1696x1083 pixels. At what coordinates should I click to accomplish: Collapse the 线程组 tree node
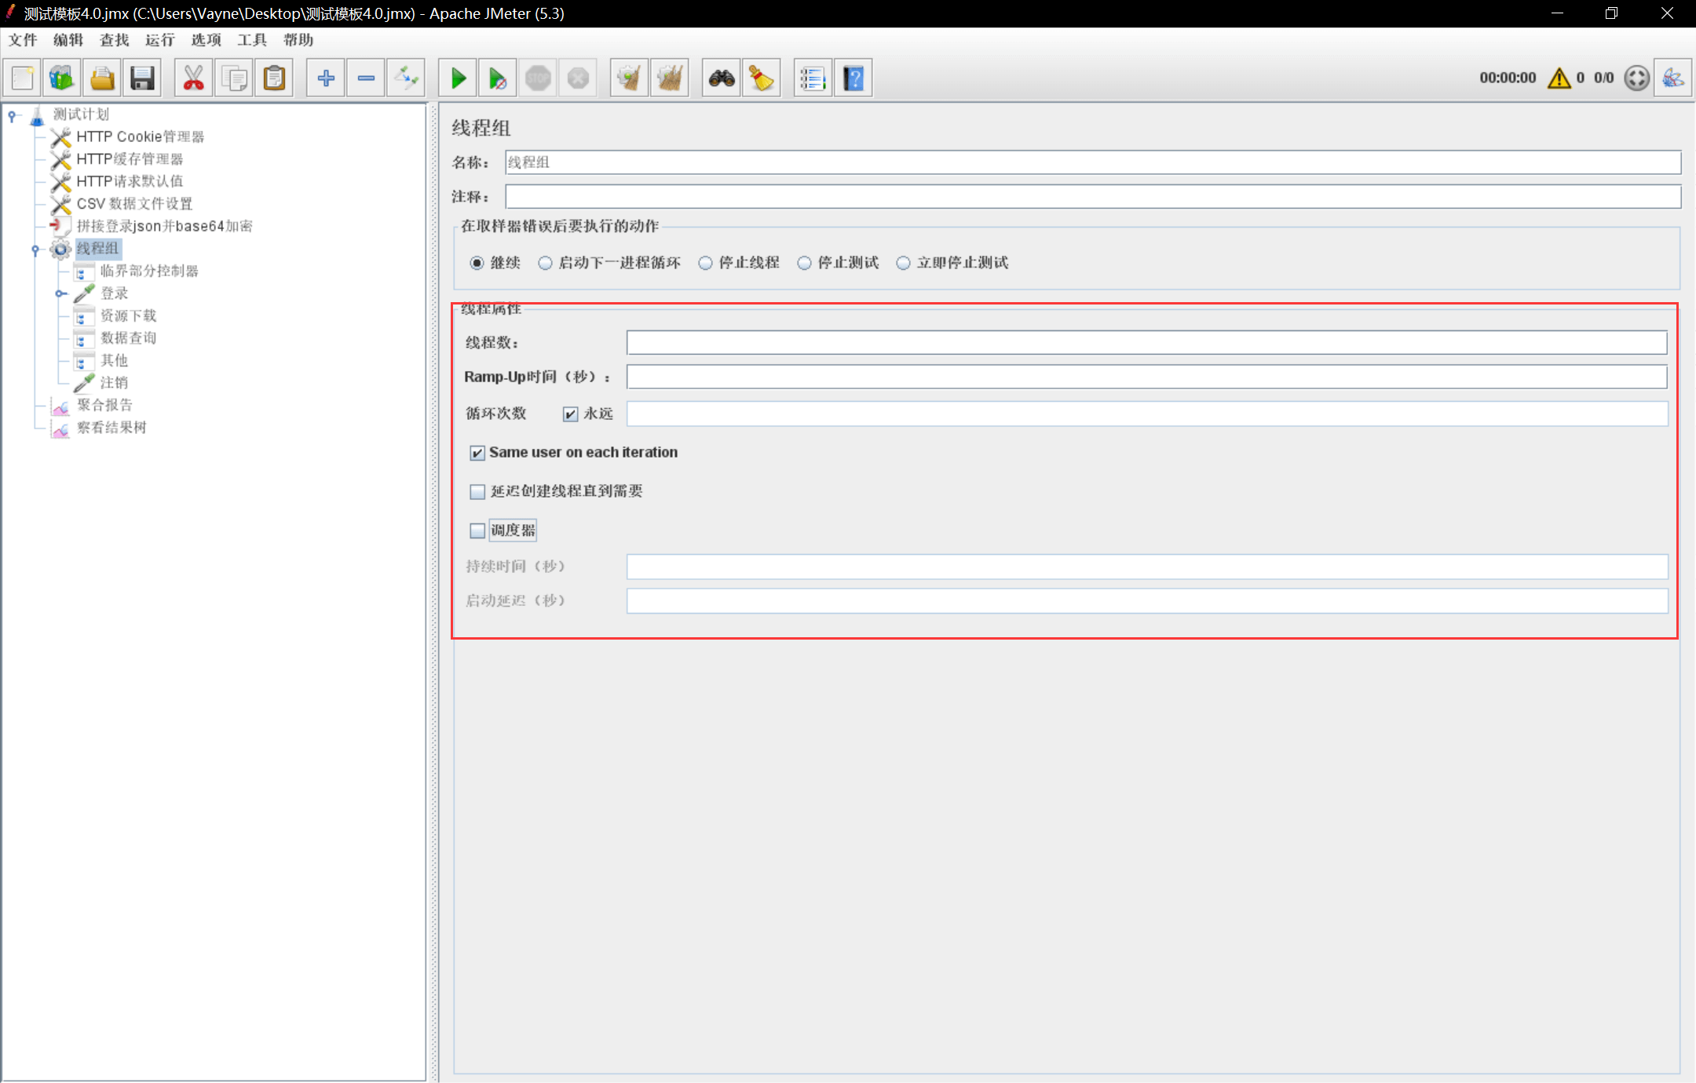[35, 250]
